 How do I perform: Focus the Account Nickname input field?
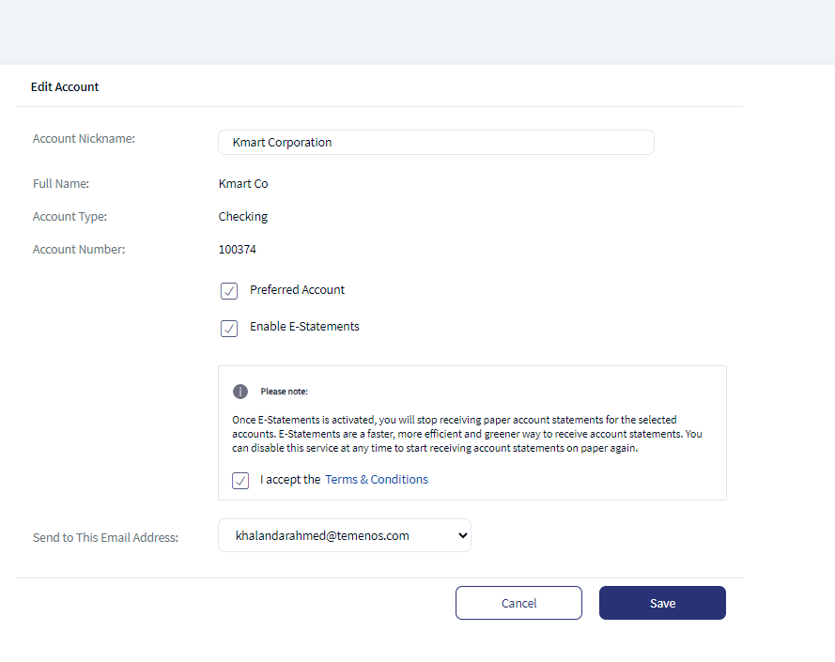436,142
